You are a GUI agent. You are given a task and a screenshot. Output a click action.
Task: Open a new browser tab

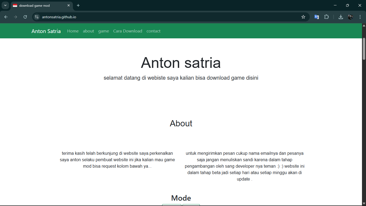coord(78,5)
